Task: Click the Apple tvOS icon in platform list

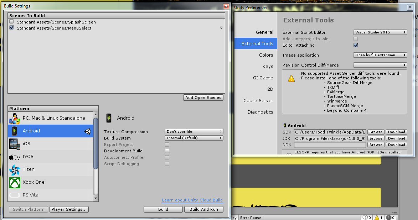Action: pos(14,157)
